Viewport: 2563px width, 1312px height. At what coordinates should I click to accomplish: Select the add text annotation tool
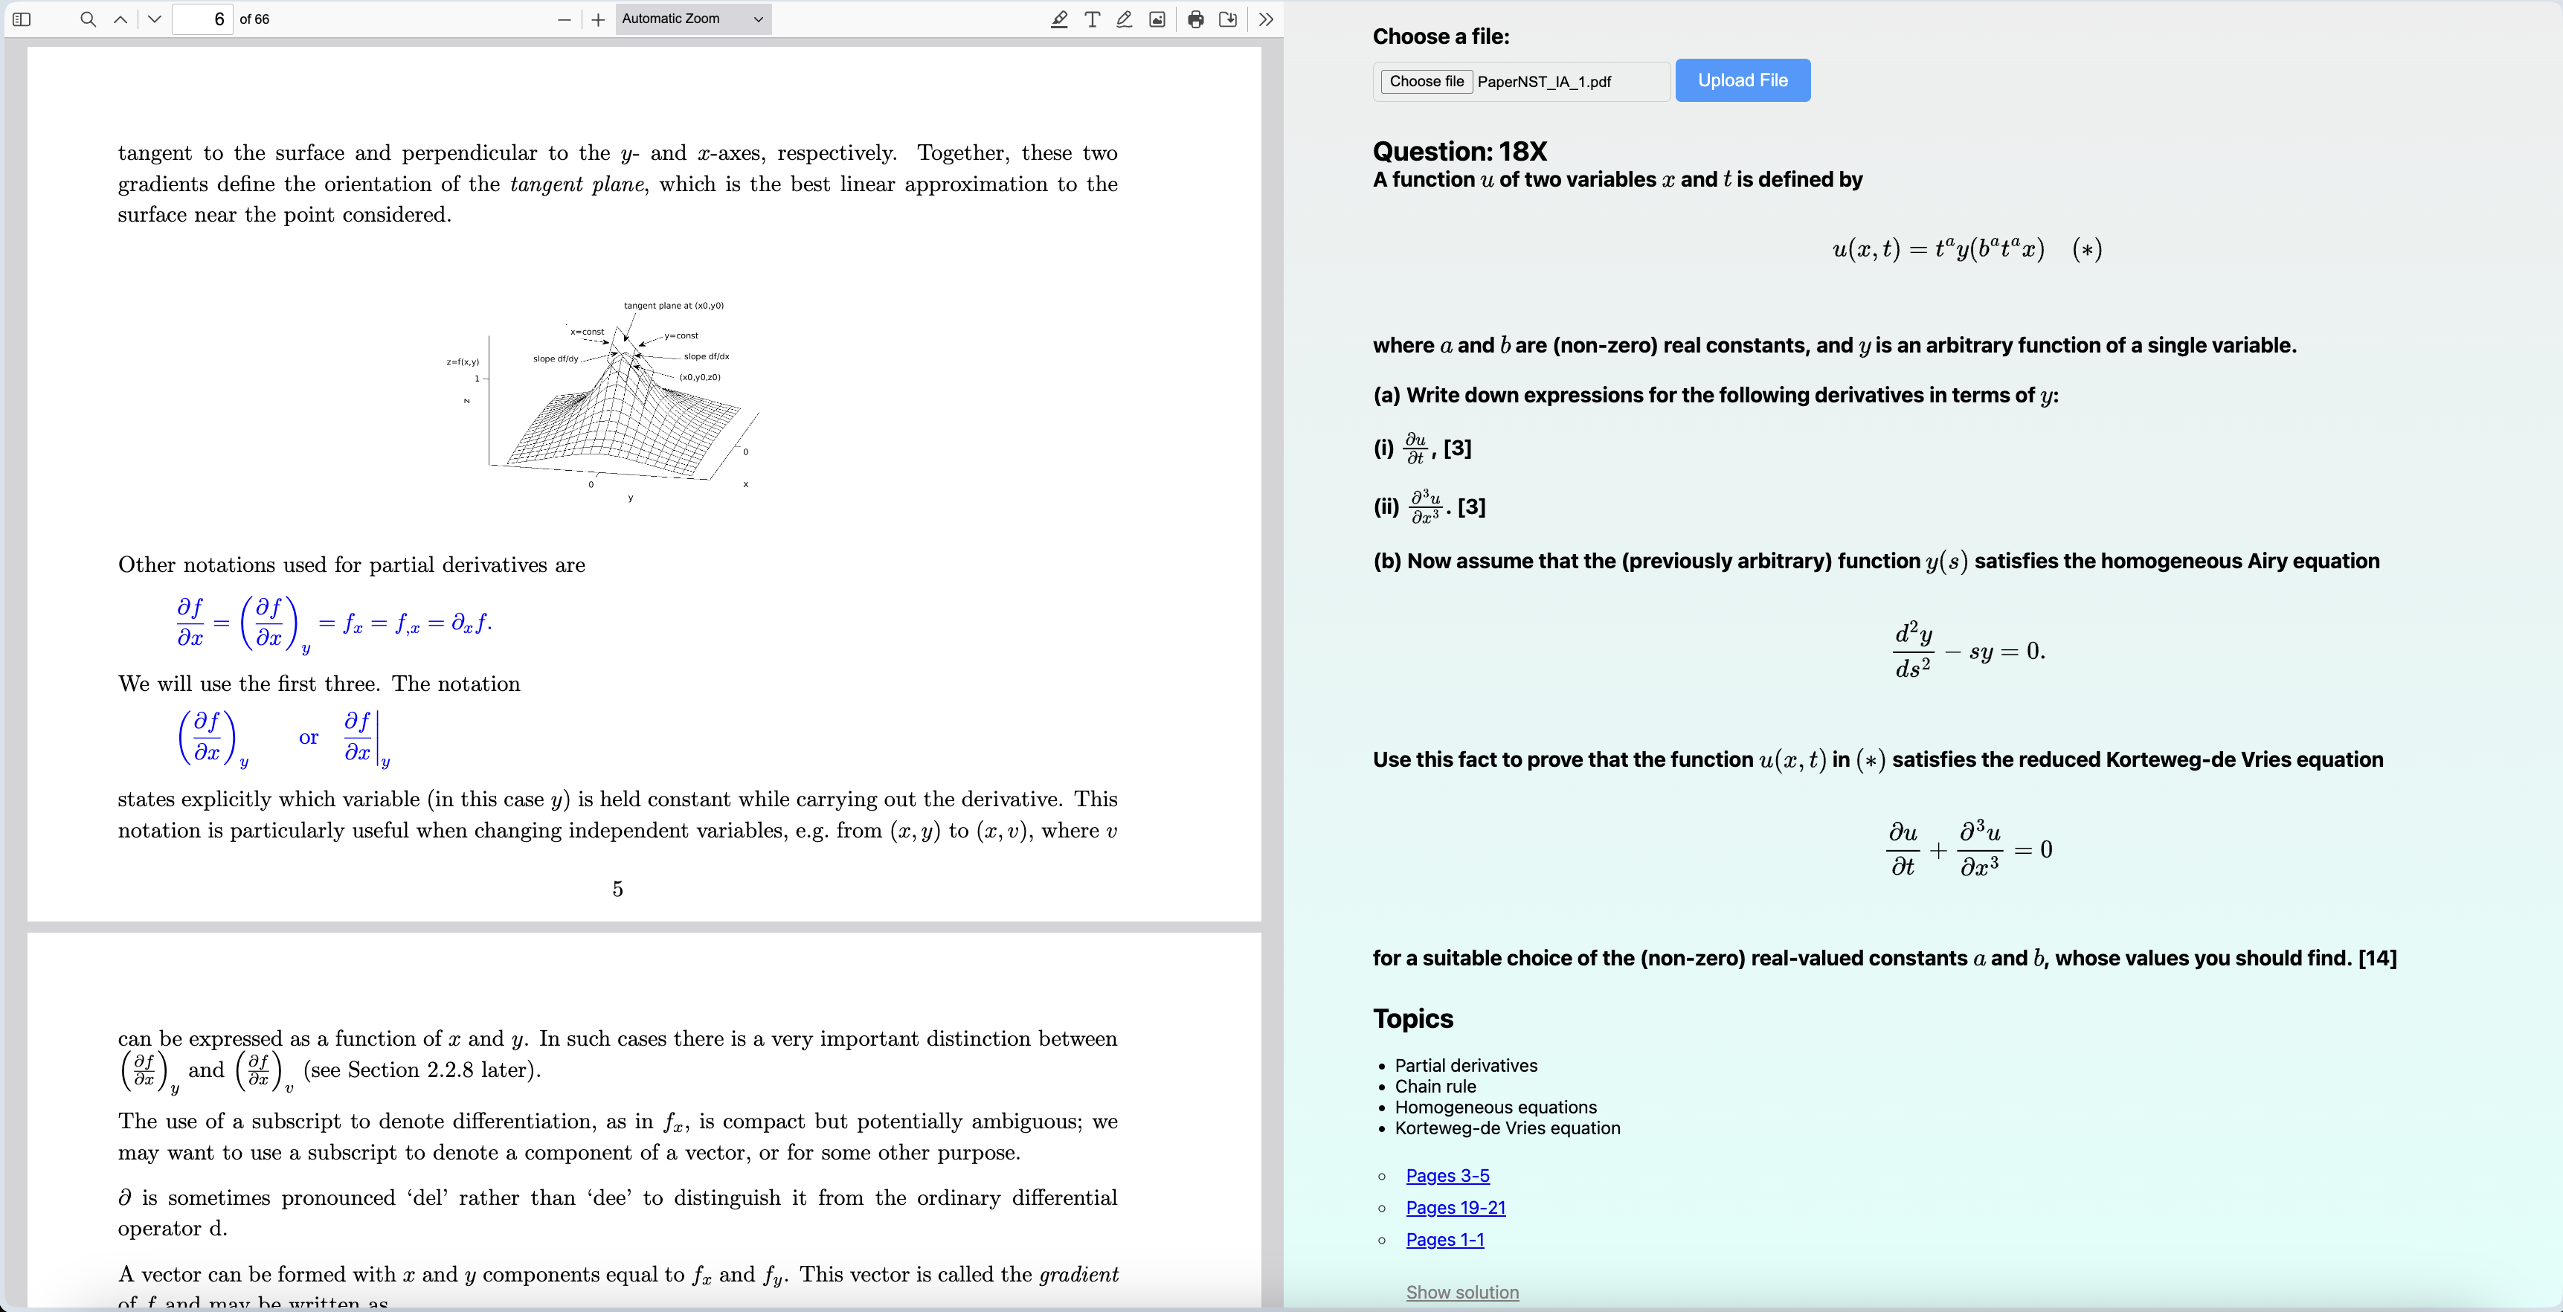[1091, 19]
